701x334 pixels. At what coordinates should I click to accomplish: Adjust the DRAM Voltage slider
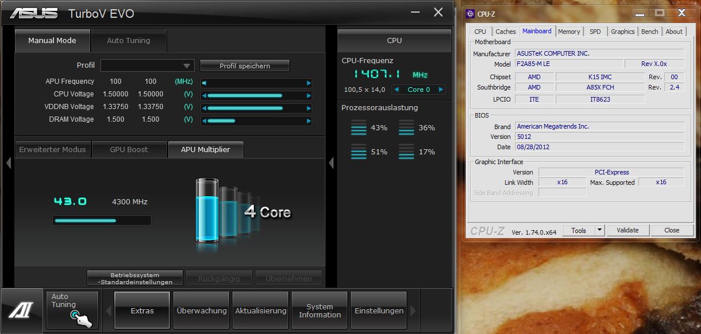pos(256,121)
